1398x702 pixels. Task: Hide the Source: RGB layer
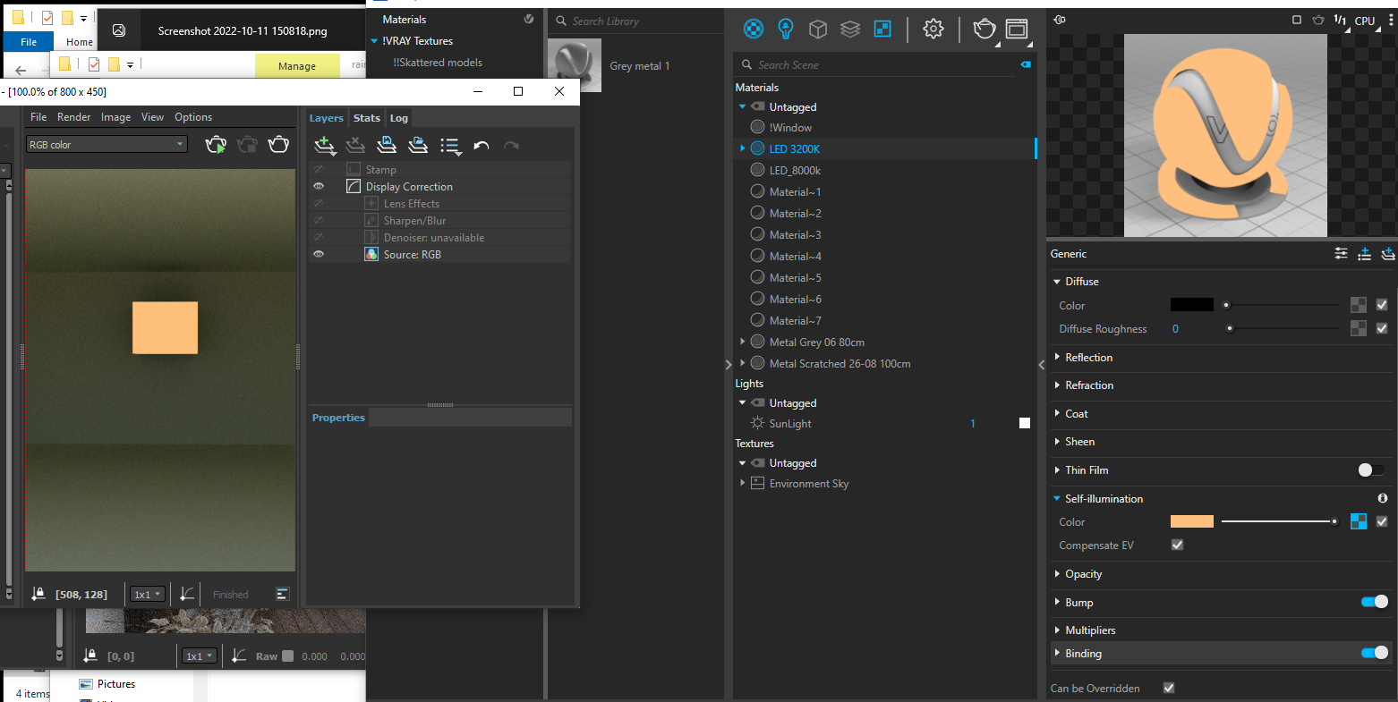[x=318, y=254]
